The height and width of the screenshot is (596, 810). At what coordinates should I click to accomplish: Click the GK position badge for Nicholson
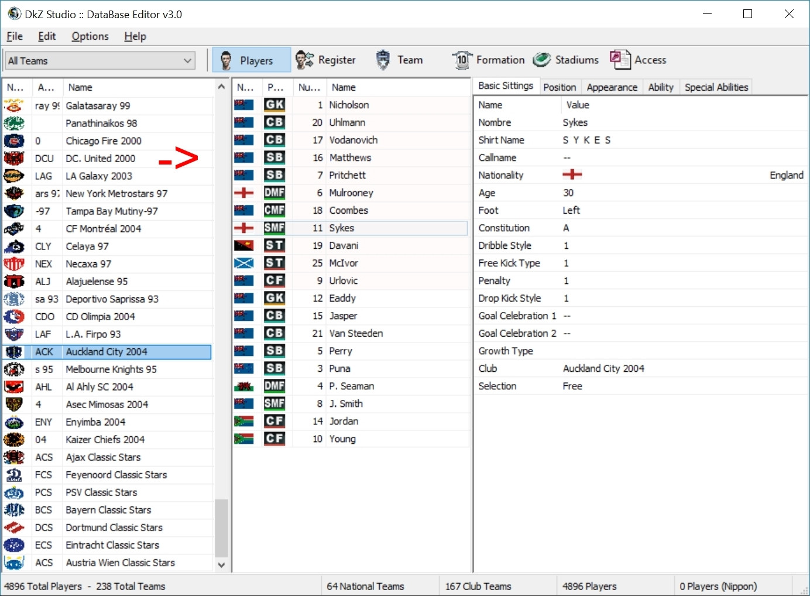pos(274,105)
